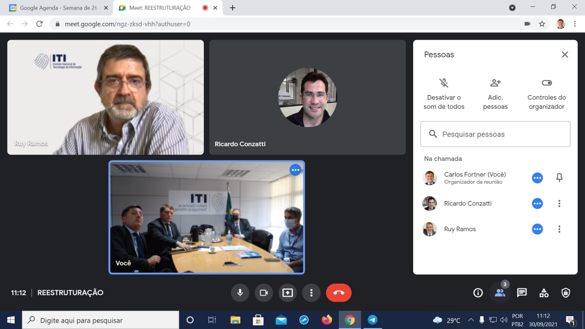Mute the microphone in the call bar

click(x=240, y=293)
